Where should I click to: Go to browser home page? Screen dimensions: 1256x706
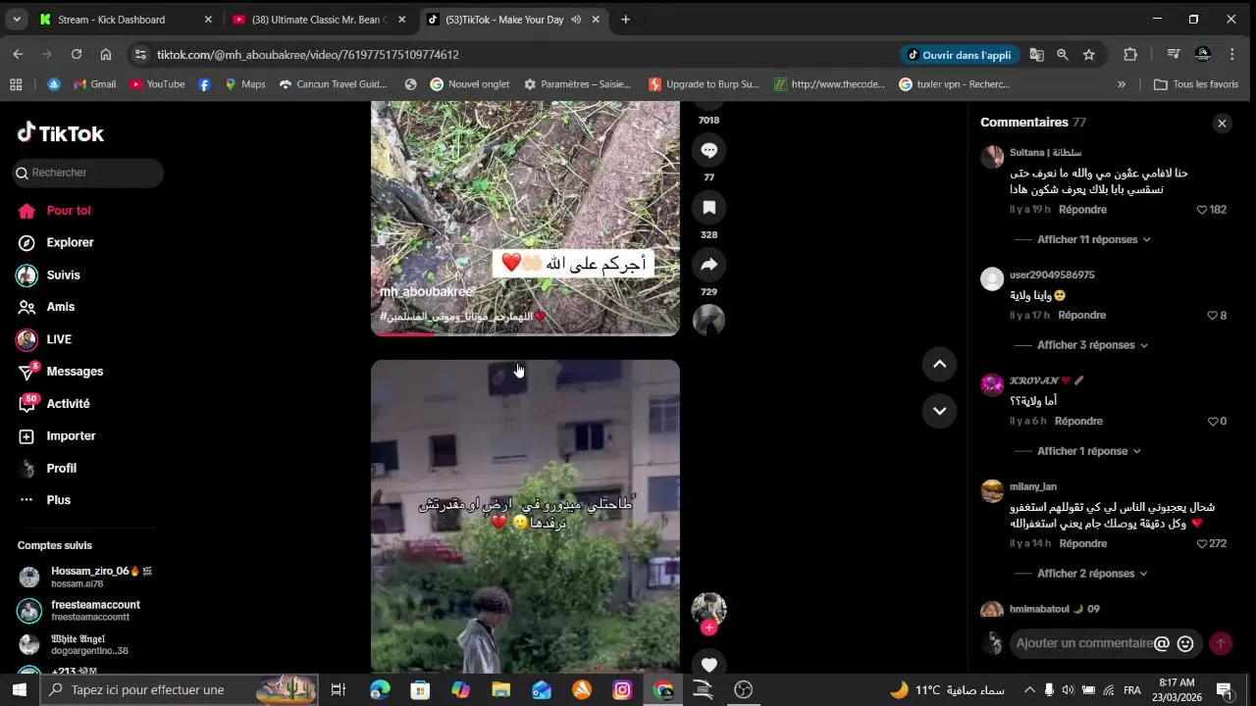pyautogui.click(x=106, y=55)
